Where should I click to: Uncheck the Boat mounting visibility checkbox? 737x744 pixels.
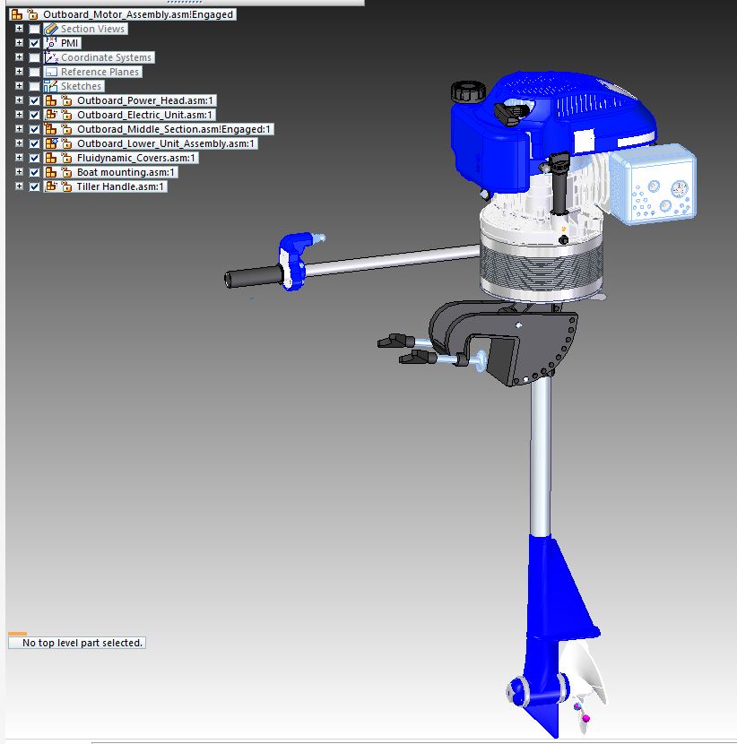coord(34,172)
